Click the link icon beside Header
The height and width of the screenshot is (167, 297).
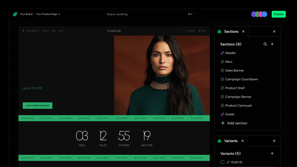(x=222, y=53)
